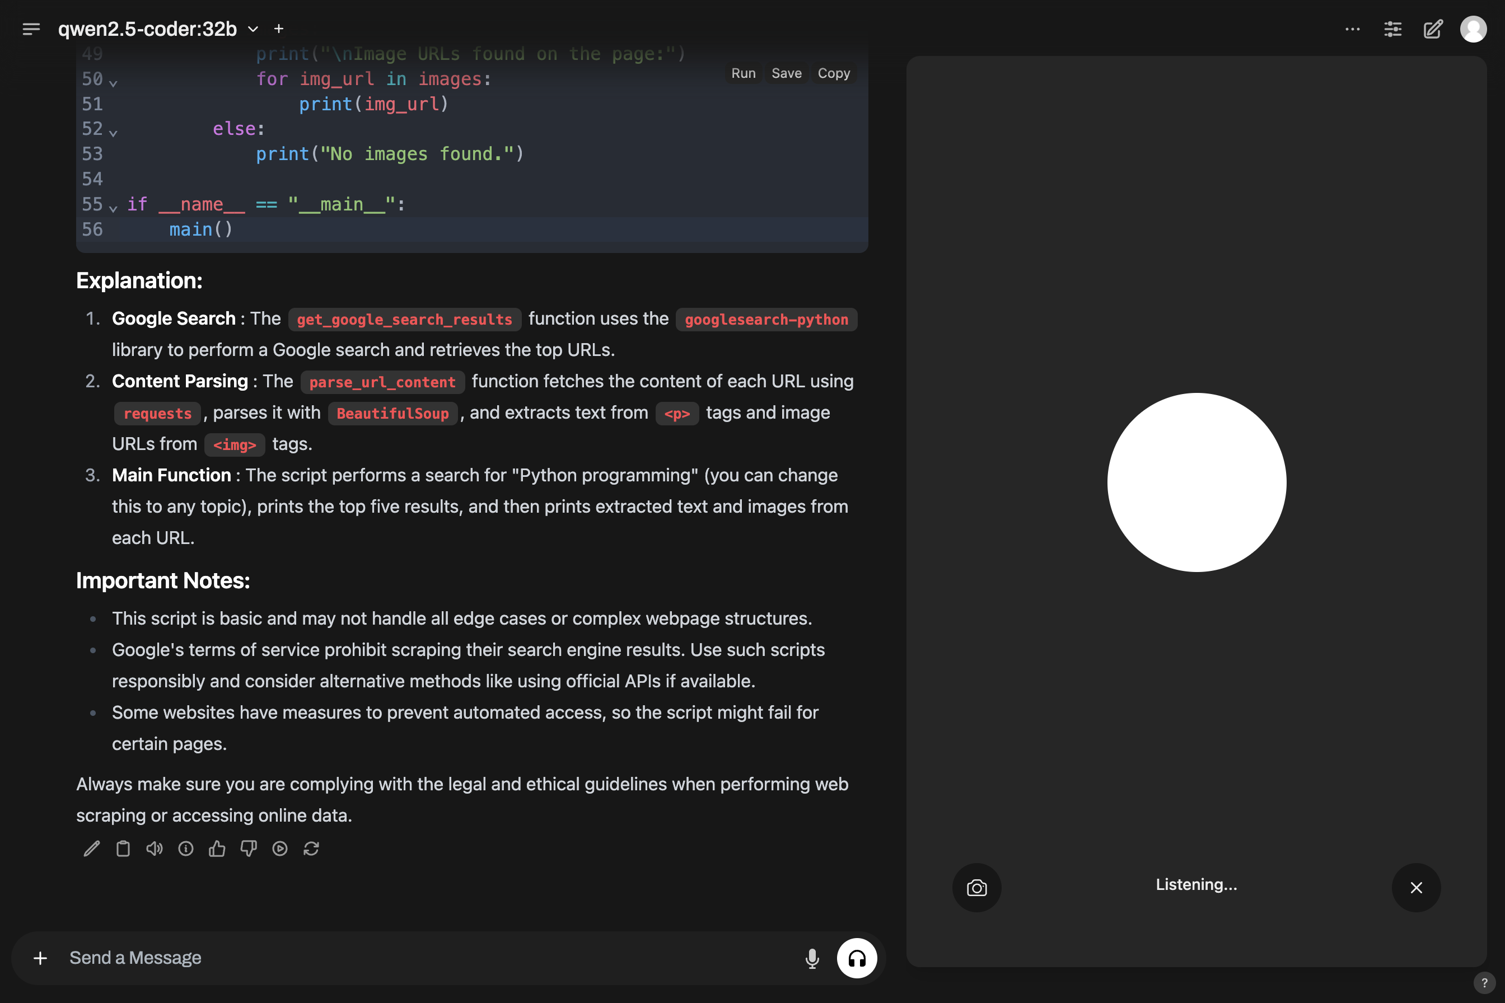Give thumbs down to the response
Viewport: 1505px width, 1003px height.
[248, 848]
